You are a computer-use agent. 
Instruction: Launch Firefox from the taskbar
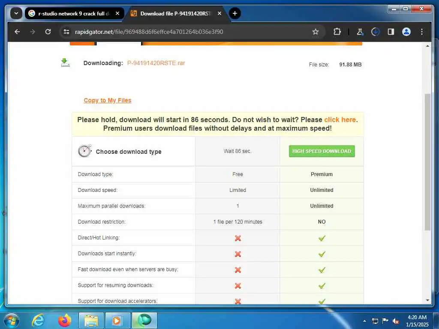[x=65, y=320]
